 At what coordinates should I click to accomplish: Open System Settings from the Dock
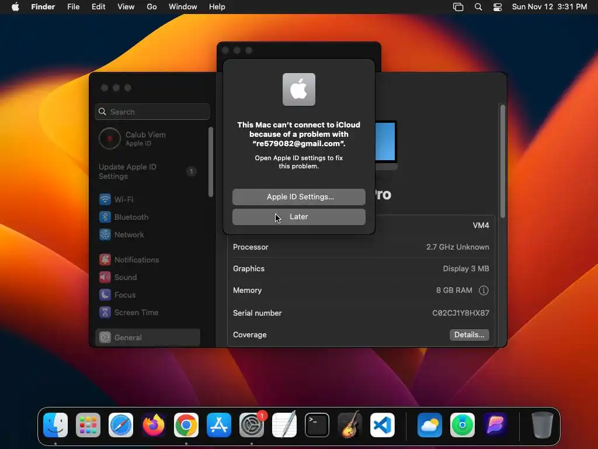point(252,425)
